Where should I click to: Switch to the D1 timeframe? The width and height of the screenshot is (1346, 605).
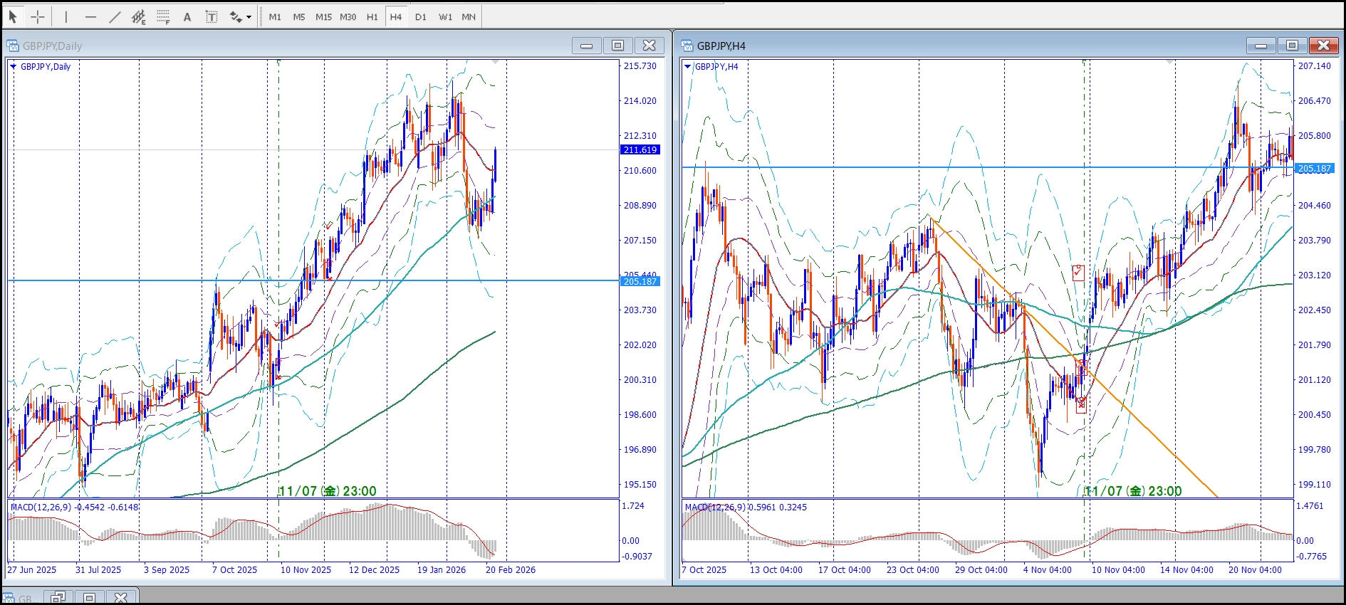[x=421, y=16]
